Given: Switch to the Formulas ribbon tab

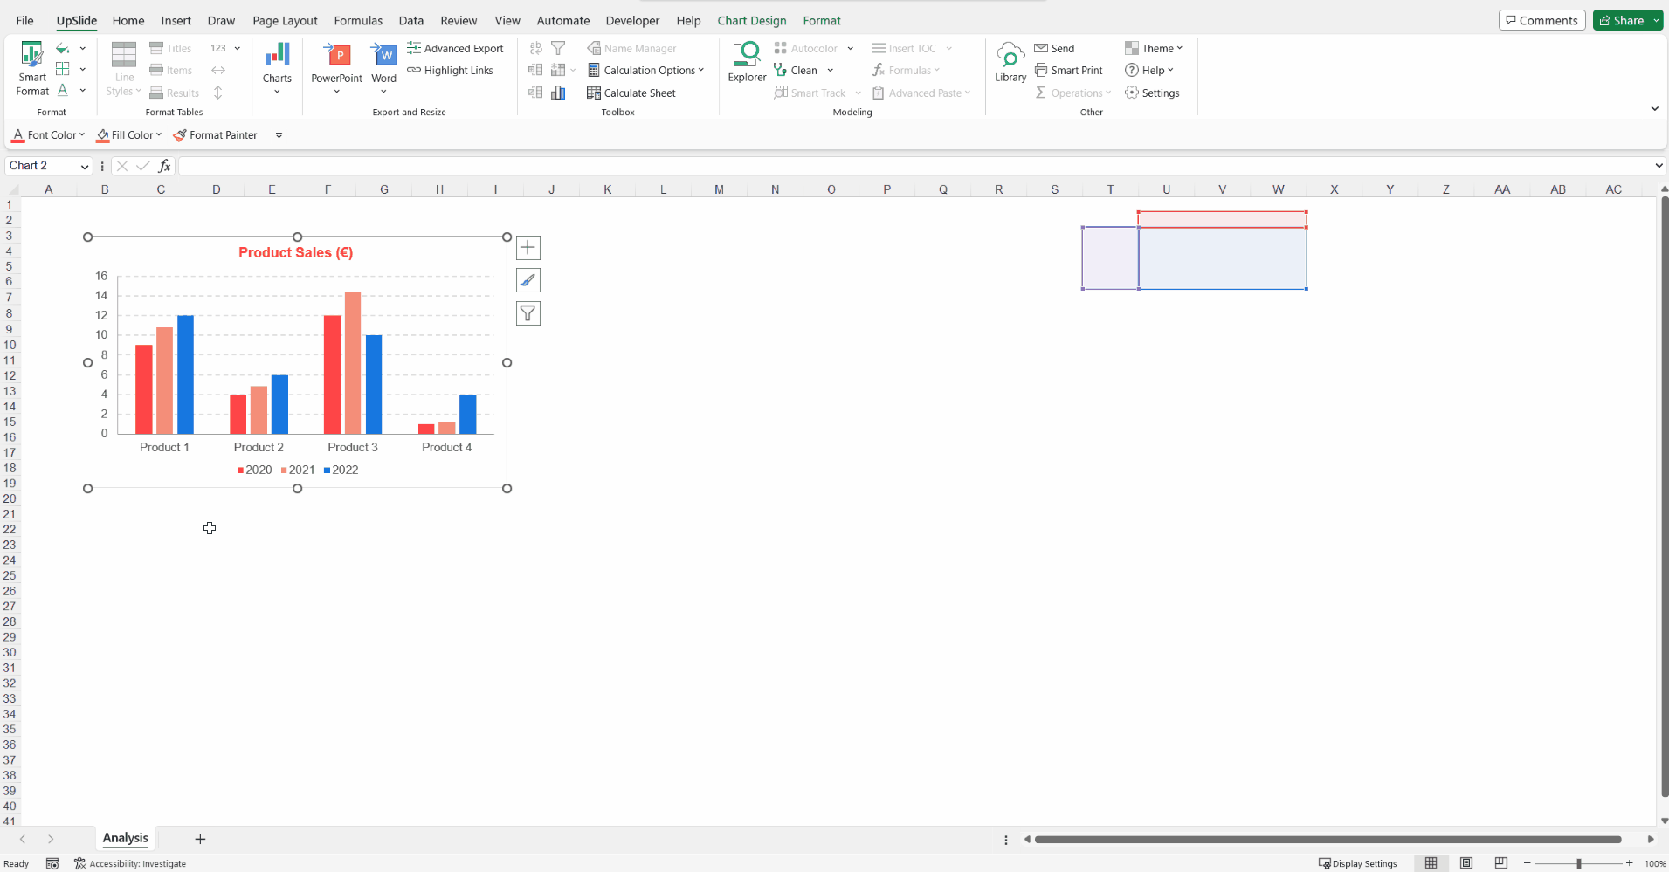Looking at the screenshot, I should [358, 21].
